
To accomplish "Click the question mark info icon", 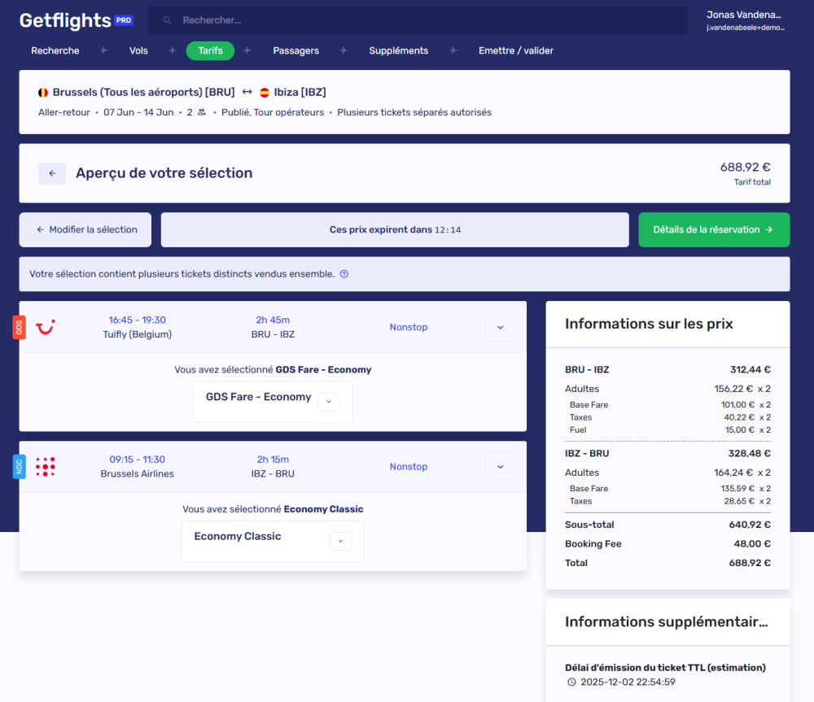I will [x=344, y=274].
